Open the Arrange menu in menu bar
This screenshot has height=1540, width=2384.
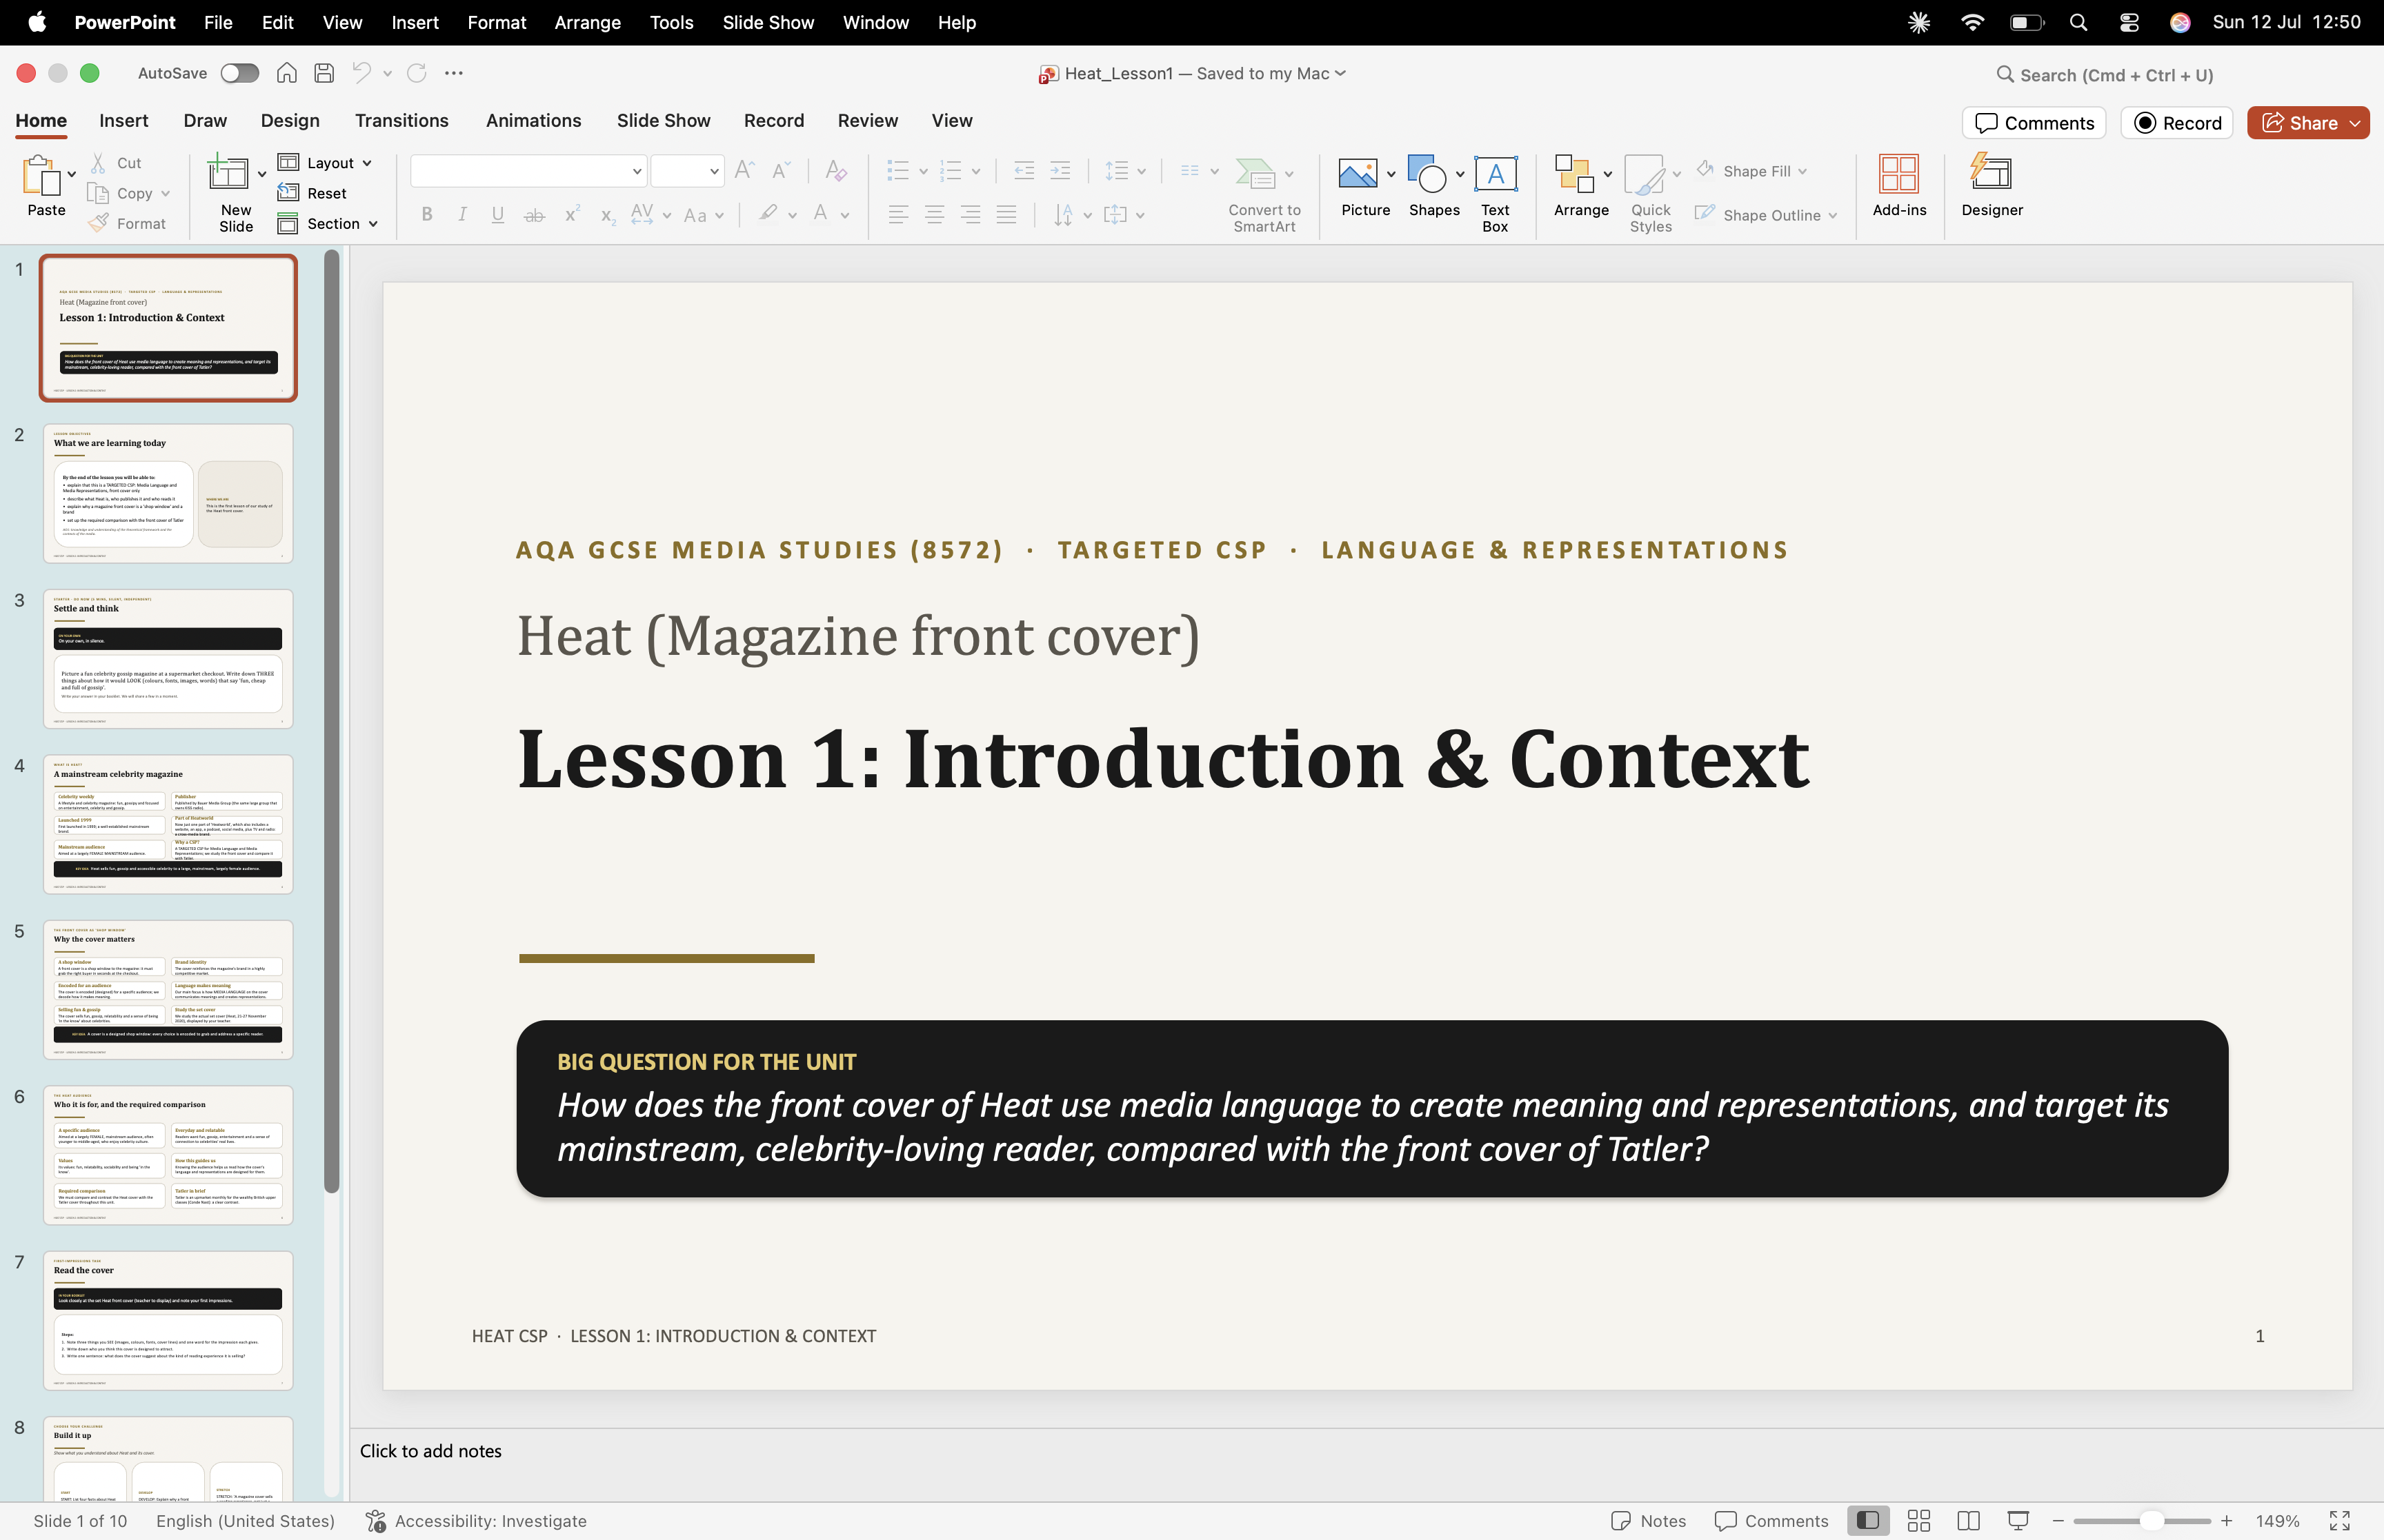(587, 22)
